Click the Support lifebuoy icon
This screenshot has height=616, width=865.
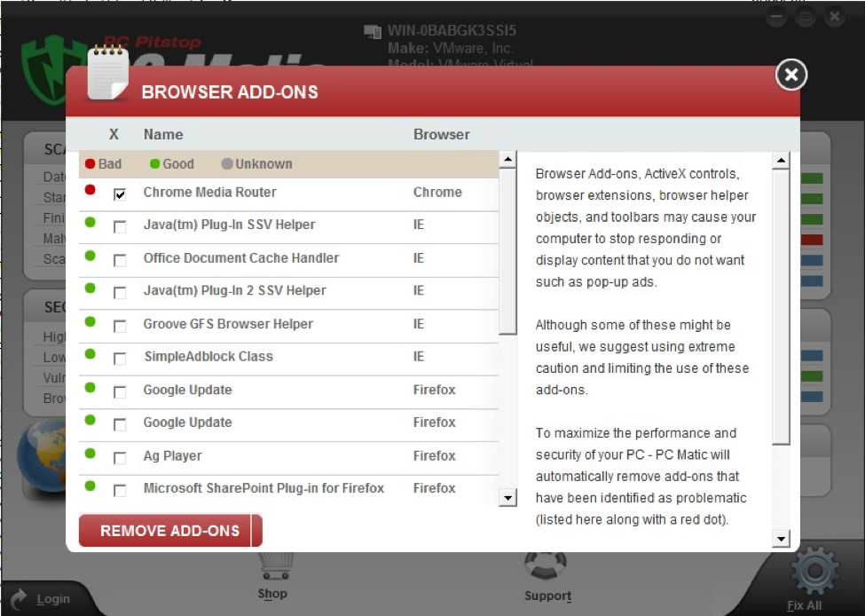(x=546, y=565)
